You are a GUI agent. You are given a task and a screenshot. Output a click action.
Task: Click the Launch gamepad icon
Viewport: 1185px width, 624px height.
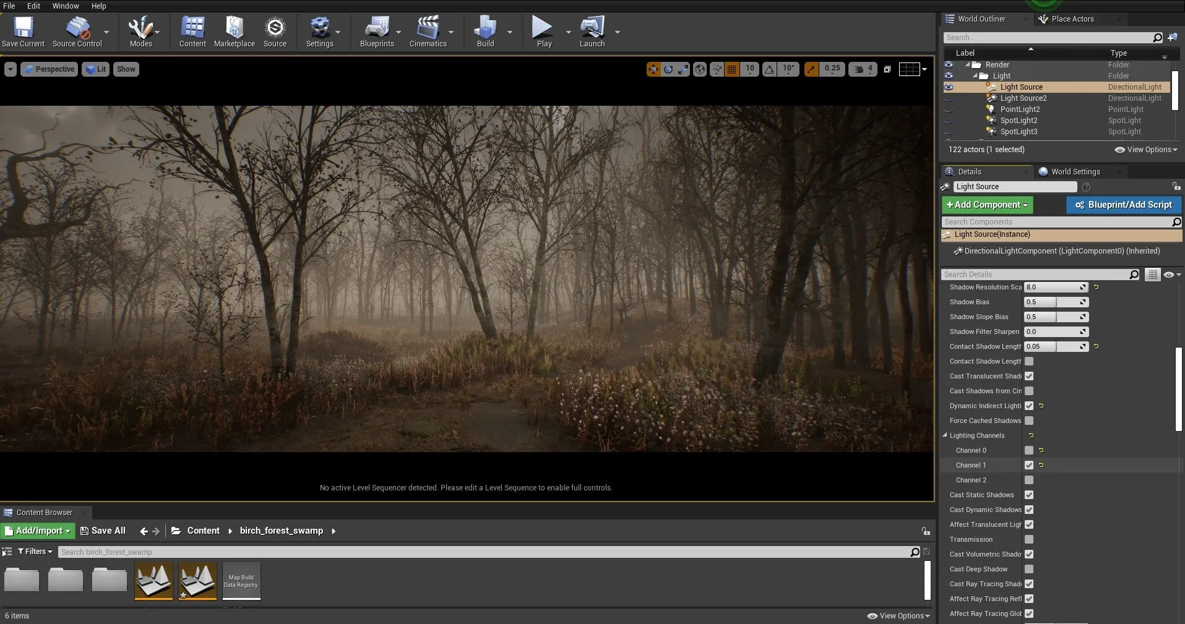click(592, 28)
